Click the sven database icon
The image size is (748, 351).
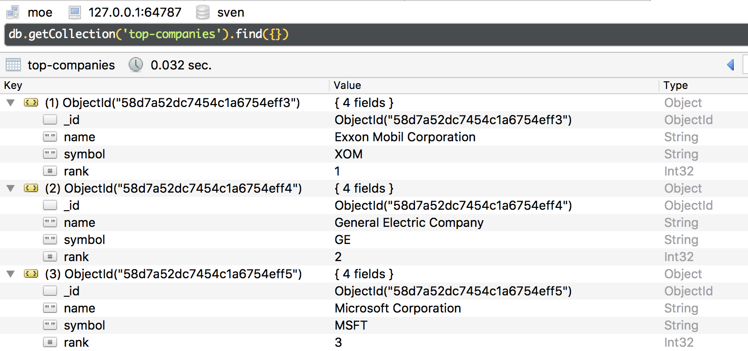(x=203, y=12)
